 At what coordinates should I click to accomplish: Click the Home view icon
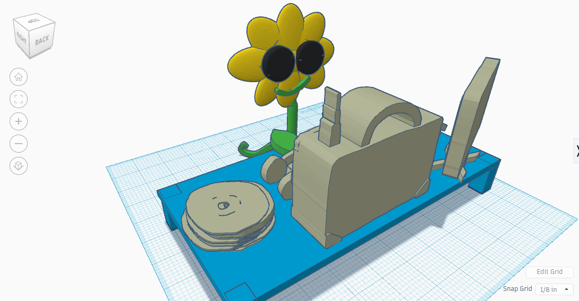point(19,77)
